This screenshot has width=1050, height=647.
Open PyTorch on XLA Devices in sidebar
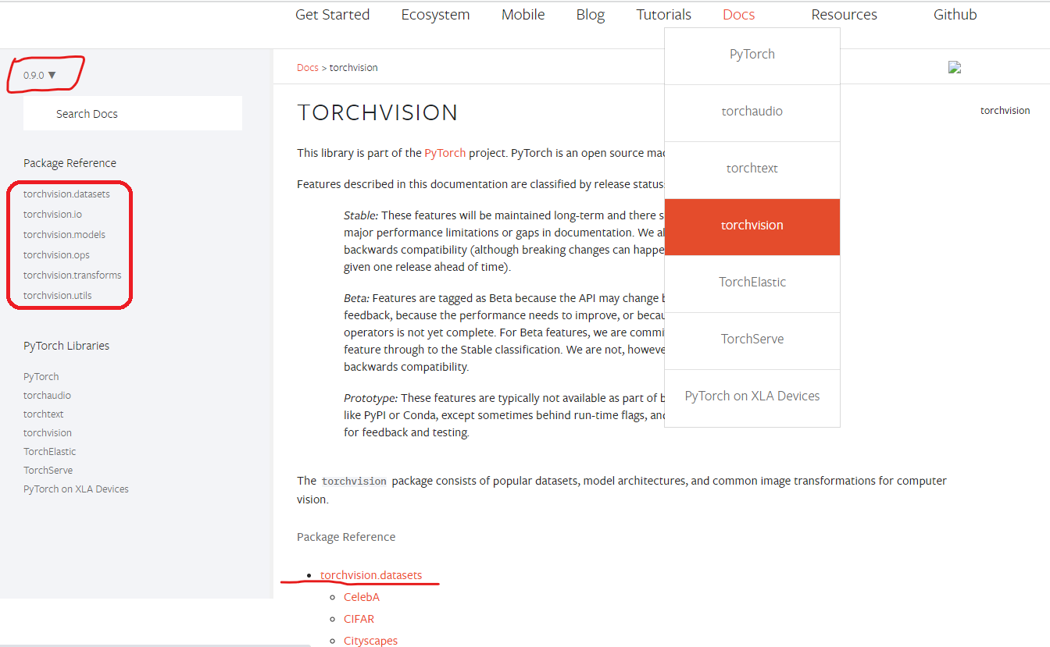76,489
